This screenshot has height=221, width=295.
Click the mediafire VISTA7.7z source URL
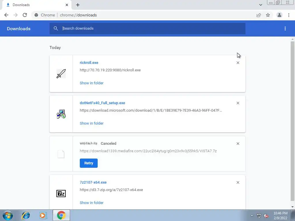[x=148, y=151]
